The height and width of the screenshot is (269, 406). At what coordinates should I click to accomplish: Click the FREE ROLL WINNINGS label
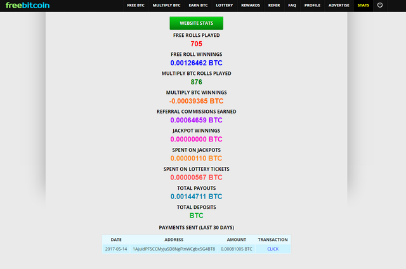point(196,55)
